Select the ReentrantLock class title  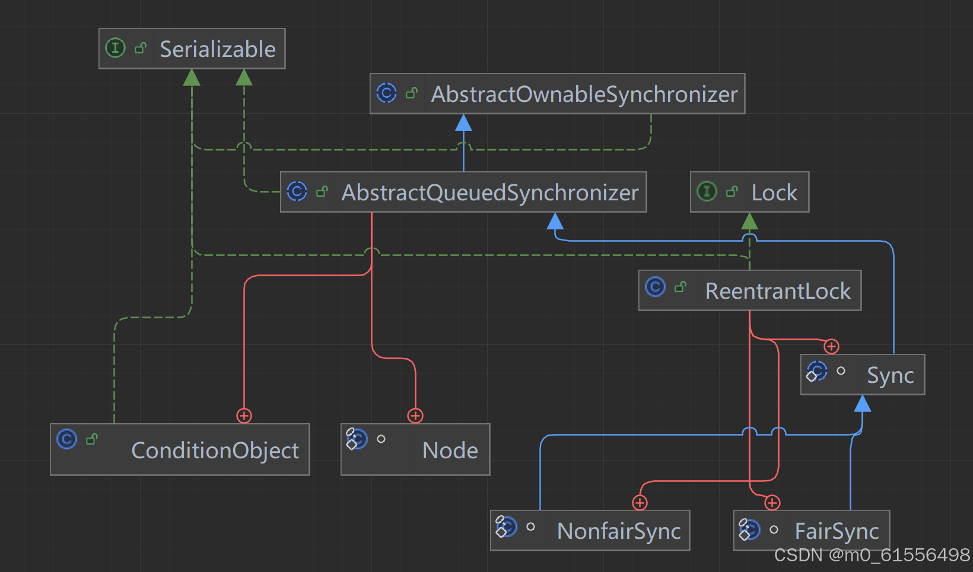point(778,290)
